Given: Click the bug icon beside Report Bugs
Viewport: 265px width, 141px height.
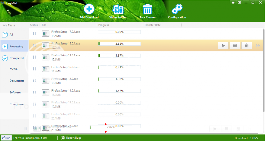Looking at the screenshot, I should pyautogui.click(x=63, y=138).
